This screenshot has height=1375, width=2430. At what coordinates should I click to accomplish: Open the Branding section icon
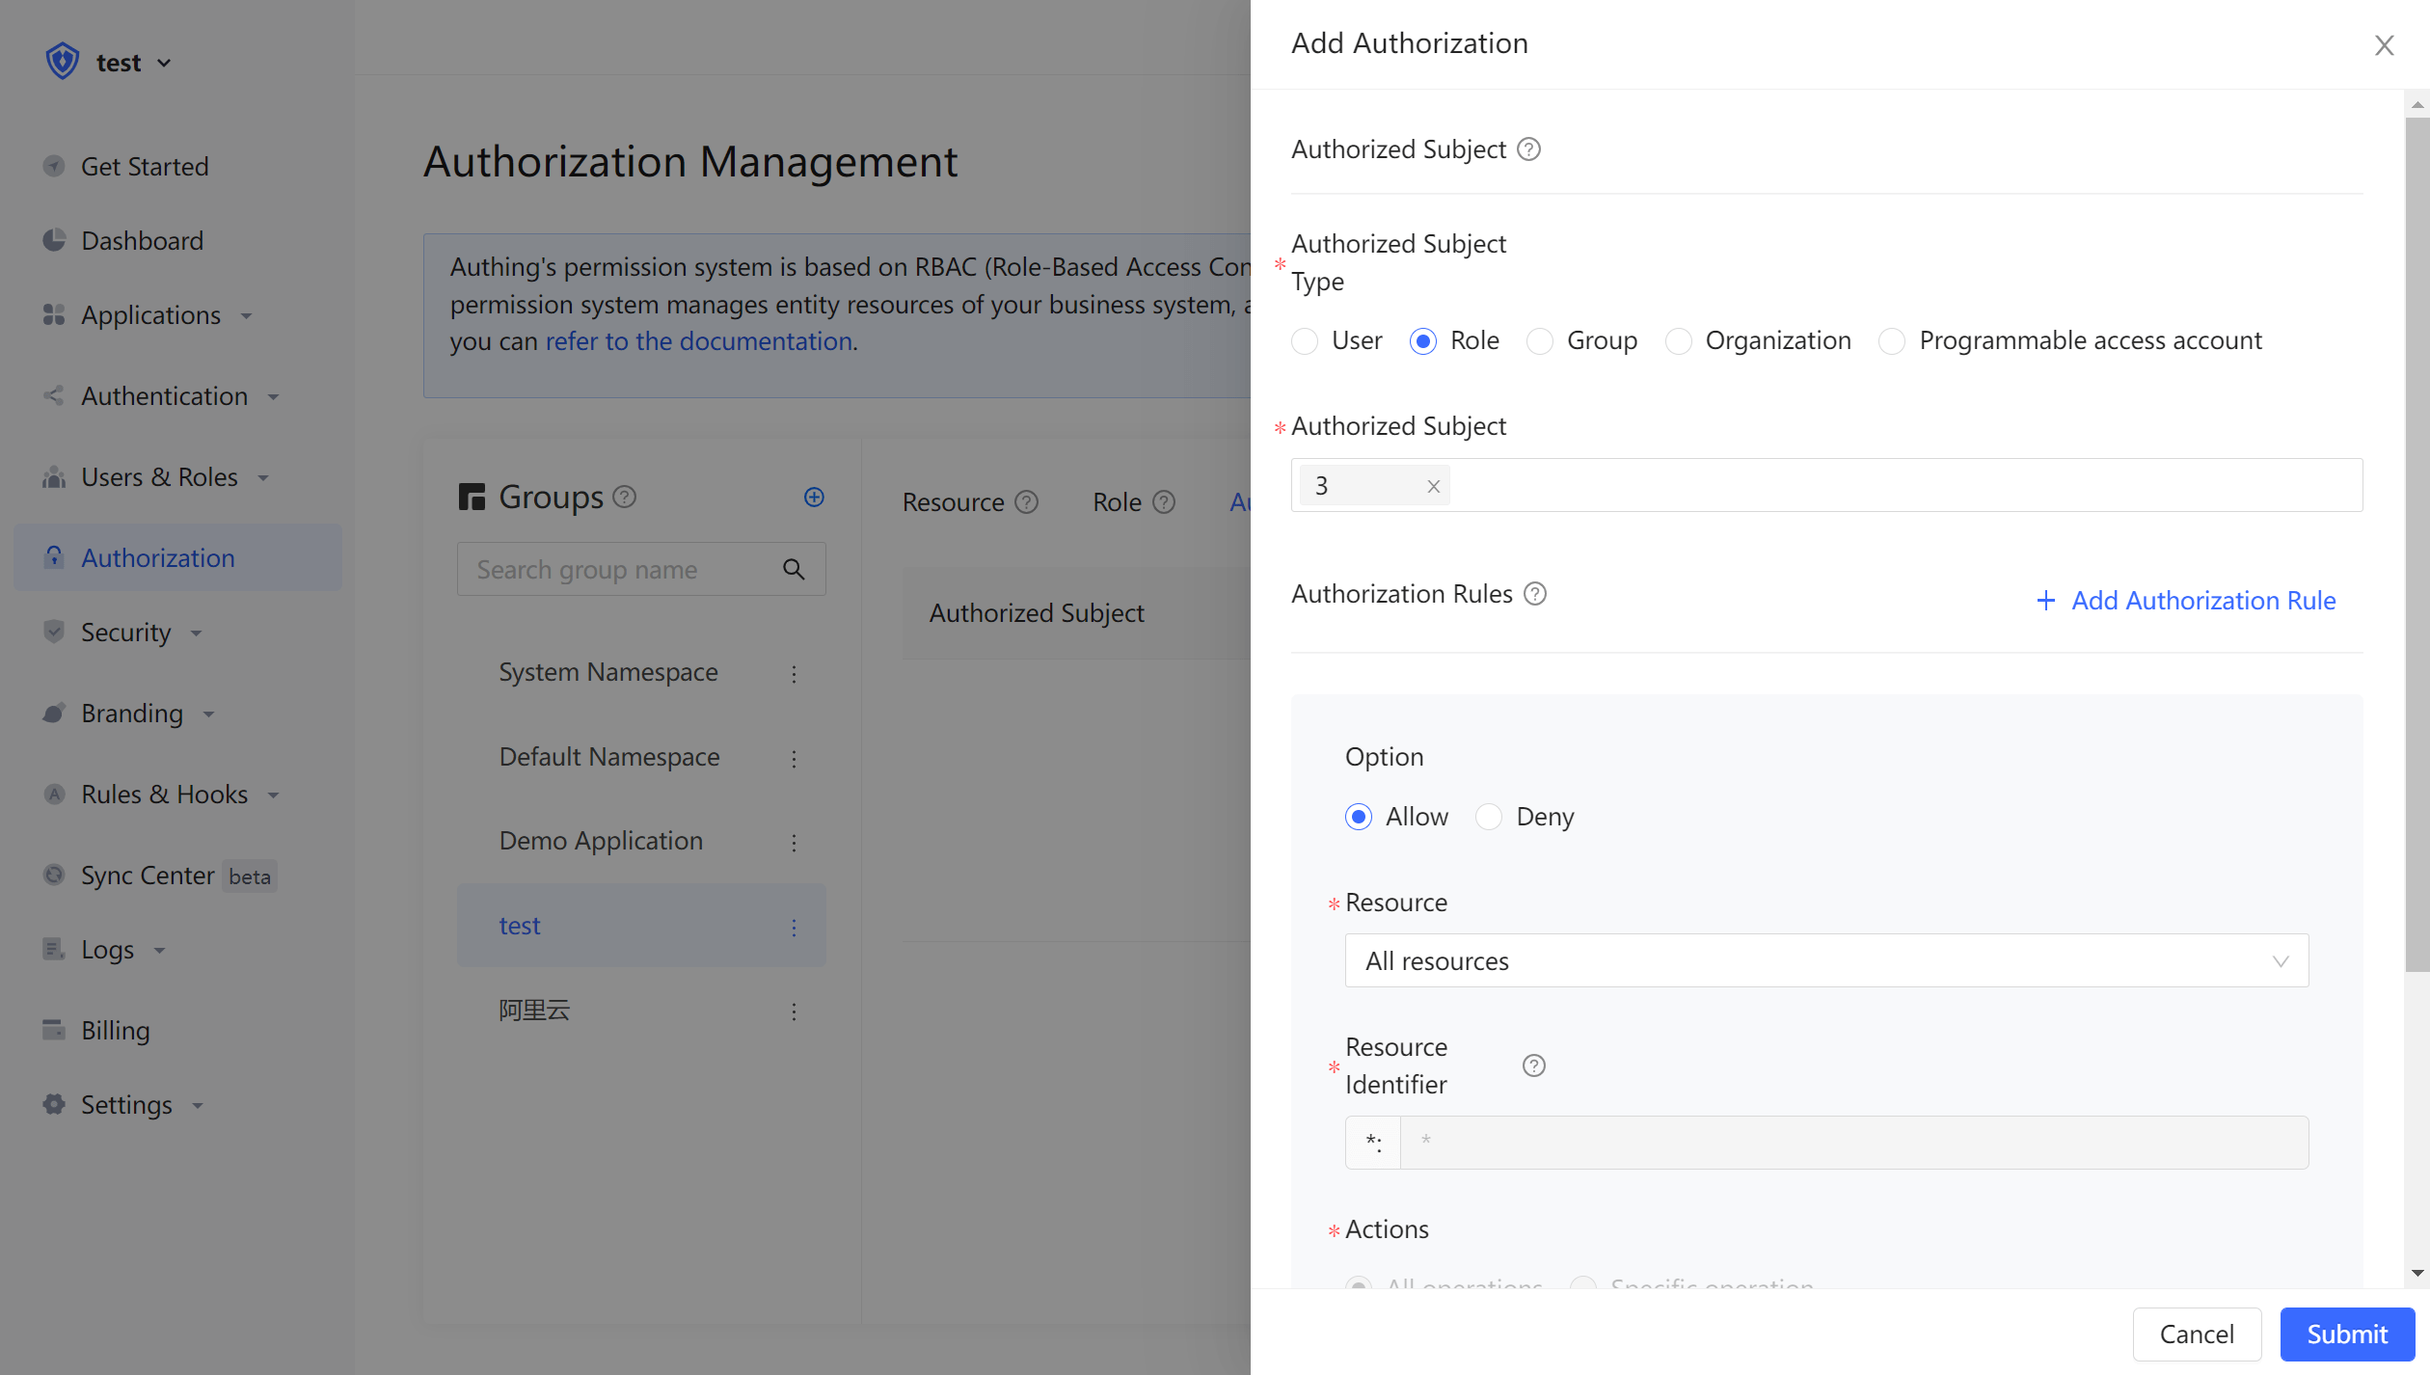[54, 714]
